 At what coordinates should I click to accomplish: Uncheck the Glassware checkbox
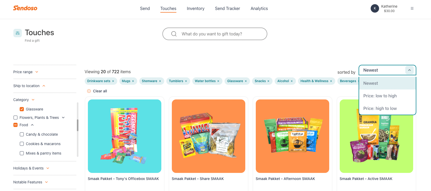tap(22, 109)
